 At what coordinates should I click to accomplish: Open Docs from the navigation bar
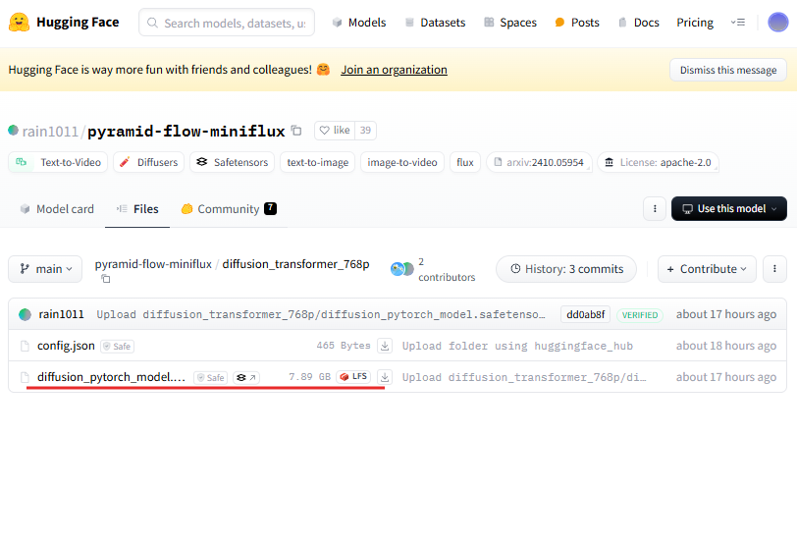pos(639,23)
